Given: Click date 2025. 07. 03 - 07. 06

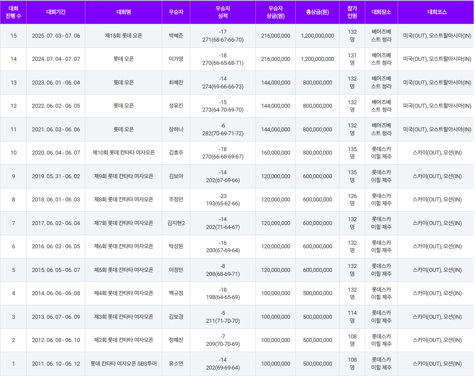Looking at the screenshot, I should [56, 36].
